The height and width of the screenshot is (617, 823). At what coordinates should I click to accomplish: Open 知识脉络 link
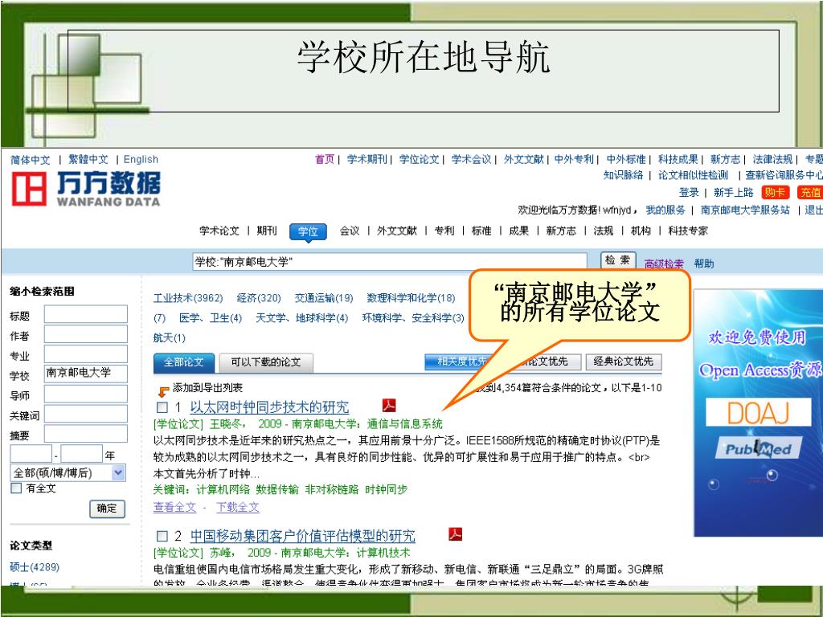click(x=623, y=174)
